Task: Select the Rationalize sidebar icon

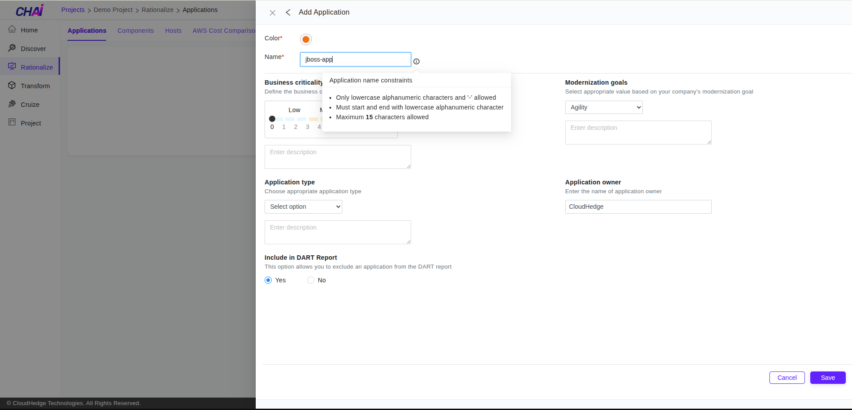Action: 12,66
